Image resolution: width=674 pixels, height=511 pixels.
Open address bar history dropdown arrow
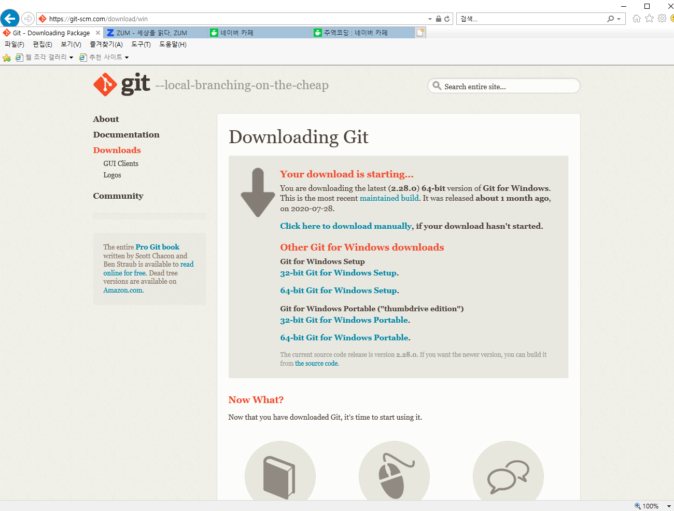pos(430,19)
